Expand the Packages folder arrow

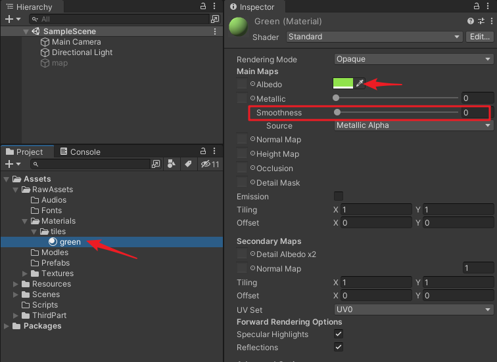tap(6, 326)
